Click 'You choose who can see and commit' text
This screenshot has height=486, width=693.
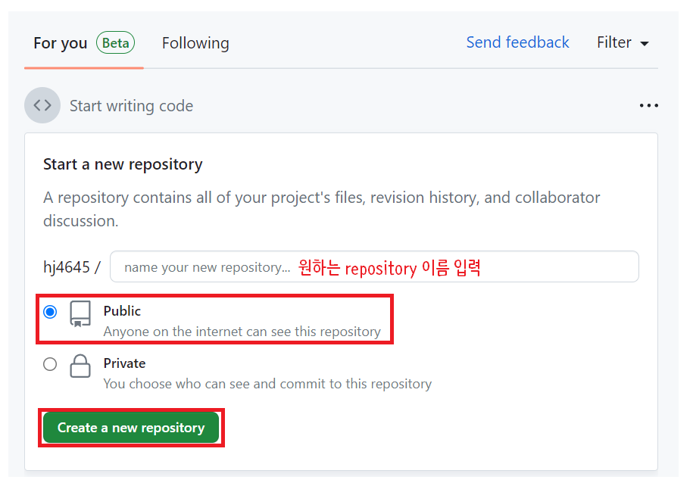pyautogui.click(x=267, y=384)
